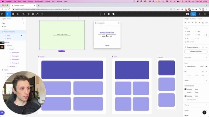Select the Comment tool

click(41, 14)
